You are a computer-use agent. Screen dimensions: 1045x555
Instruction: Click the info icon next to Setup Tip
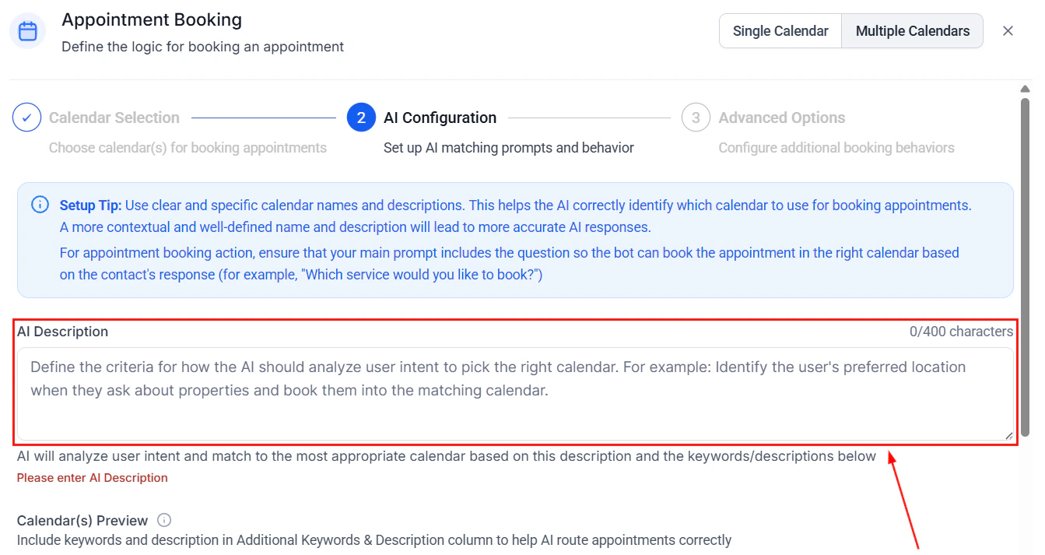point(40,204)
